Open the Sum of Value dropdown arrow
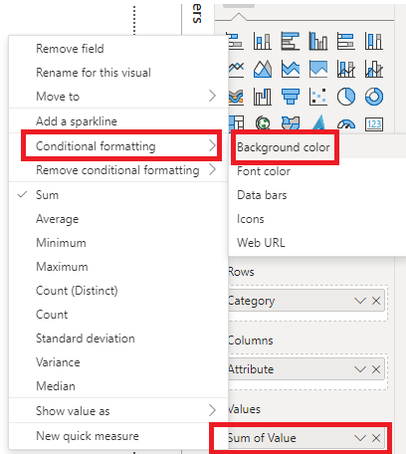This screenshot has width=406, height=454. 360,438
